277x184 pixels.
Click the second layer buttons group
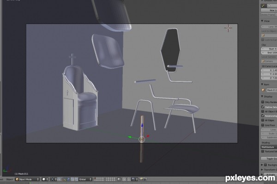[111, 179]
